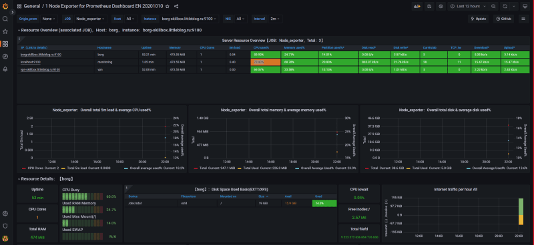Screen dimensions: 534x245
Task: Open the Dashboards grid icon in sidebar
Action: point(5,44)
